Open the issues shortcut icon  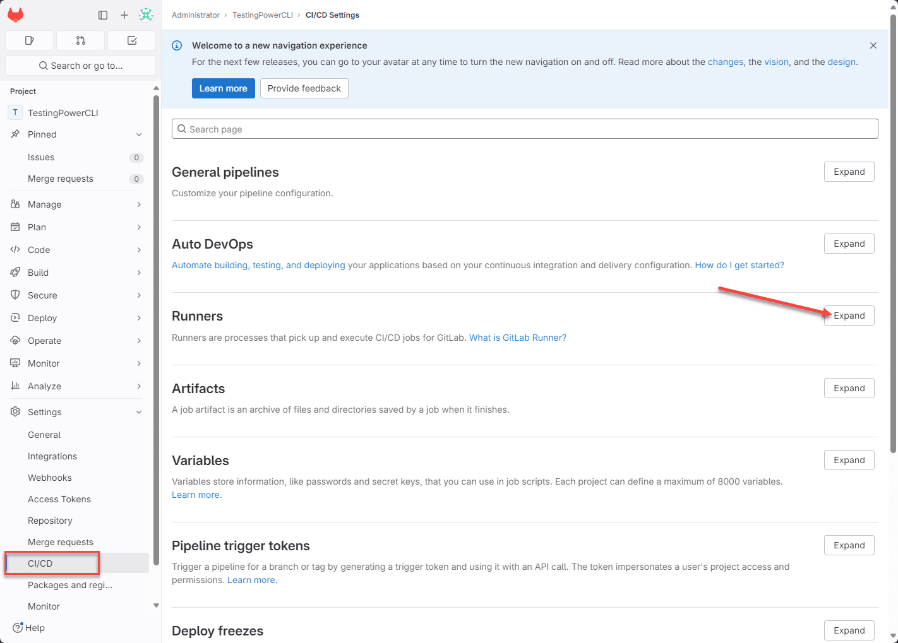pos(29,40)
